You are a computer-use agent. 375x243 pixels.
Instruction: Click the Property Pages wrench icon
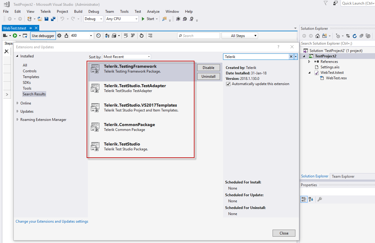(x=320, y=199)
